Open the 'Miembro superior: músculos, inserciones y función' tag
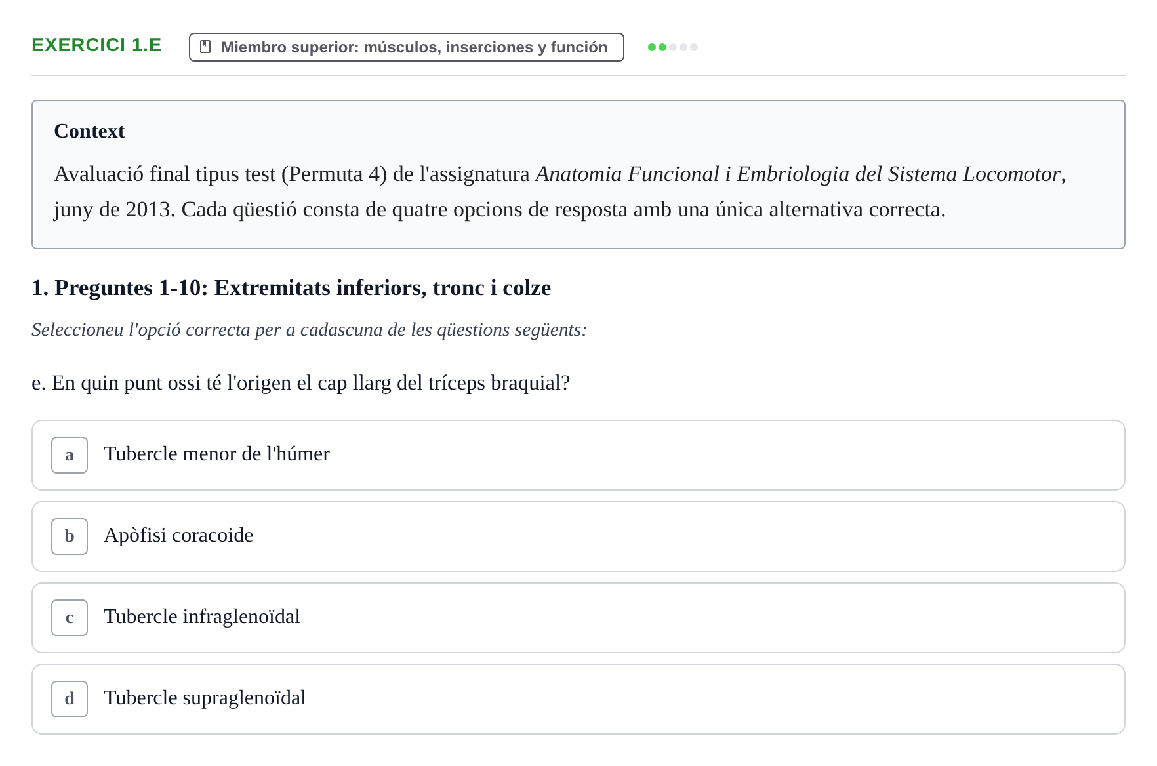This screenshot has height=766, width=1157. coord(407,47)
